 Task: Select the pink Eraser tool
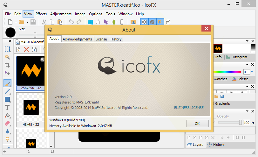point(7,123)
